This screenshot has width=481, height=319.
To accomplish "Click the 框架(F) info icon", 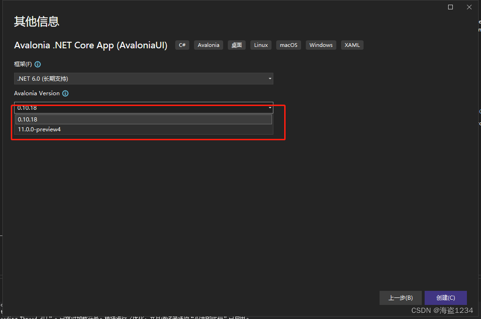I will pyautogui.click(x=37, y=64).
